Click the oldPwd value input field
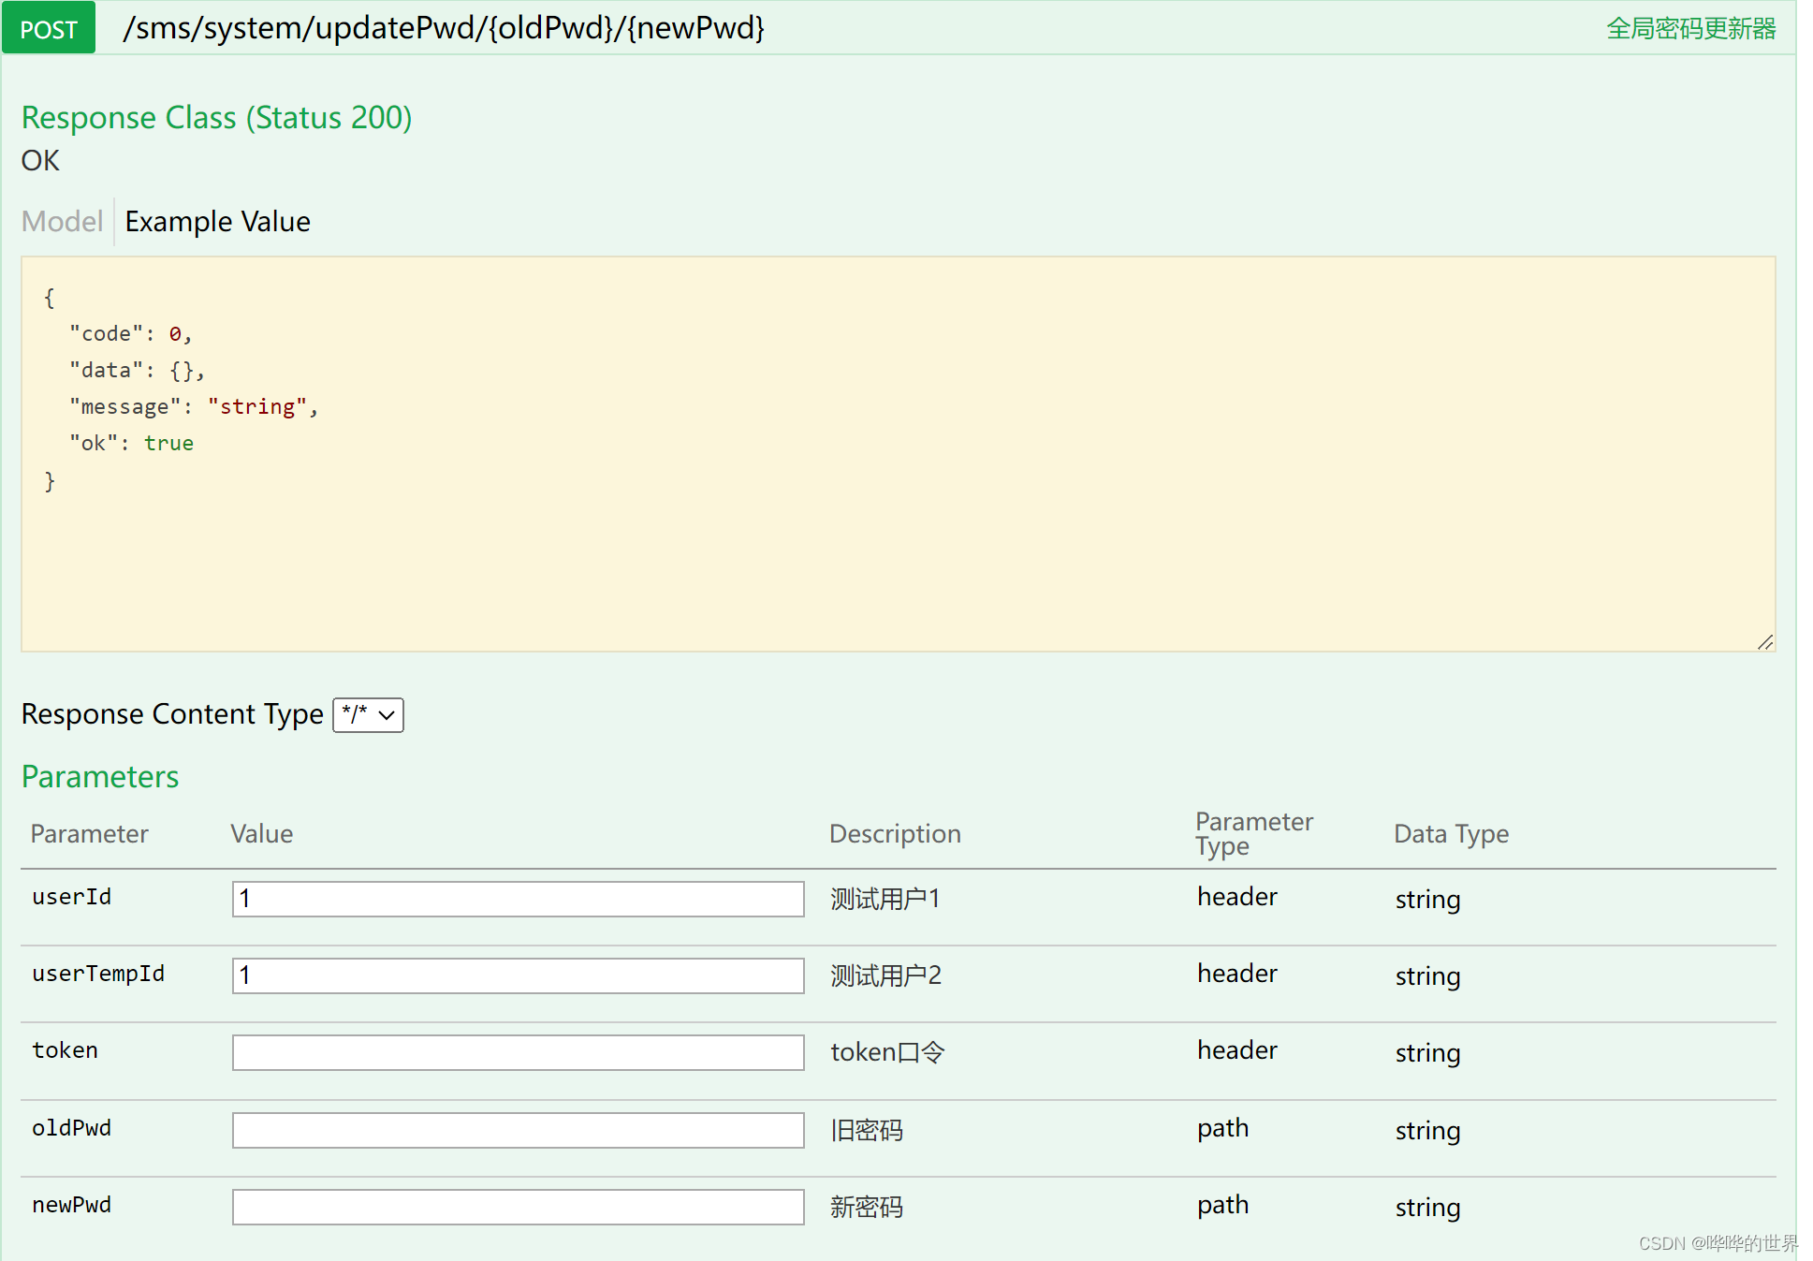The height and width of the screenshot is (1261, 1813). pyautogui.click(x=518, y=1130)
